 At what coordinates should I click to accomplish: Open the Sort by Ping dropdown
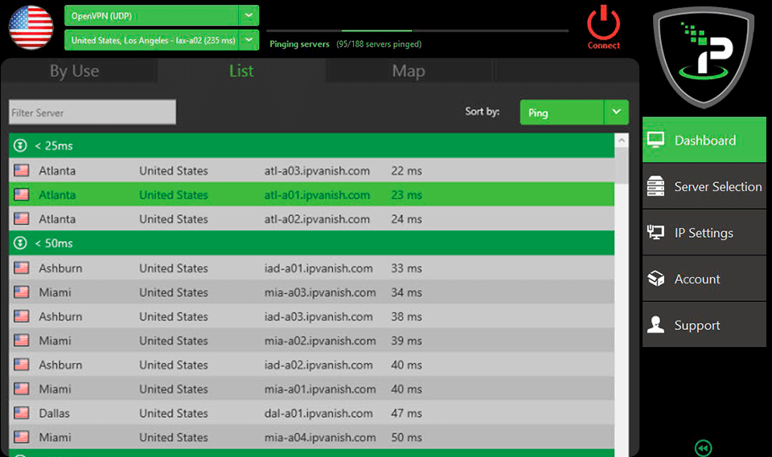pyautogui.click(x=616, y=112)
